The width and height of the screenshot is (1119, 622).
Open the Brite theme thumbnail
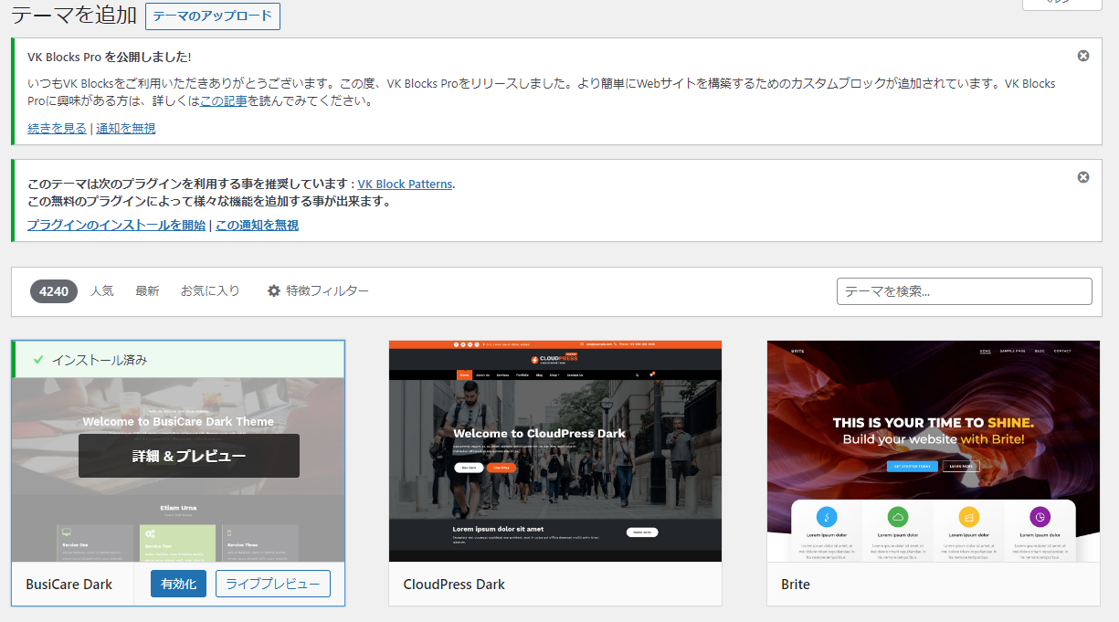934,451
